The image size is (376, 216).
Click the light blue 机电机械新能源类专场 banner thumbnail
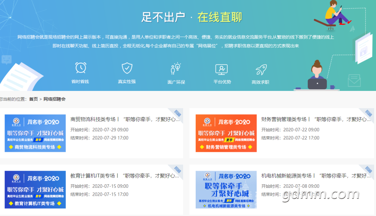point(226,190)
